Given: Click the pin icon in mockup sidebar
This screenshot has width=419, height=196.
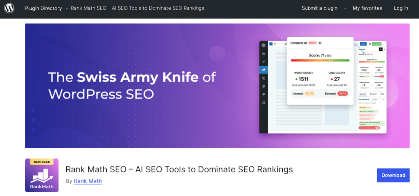Looking at the screenshot, I should (264, 61).
